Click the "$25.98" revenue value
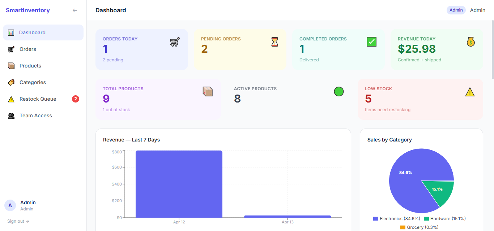Image resolution: width=494 pixels, height=231 pixels. (417, 49)
